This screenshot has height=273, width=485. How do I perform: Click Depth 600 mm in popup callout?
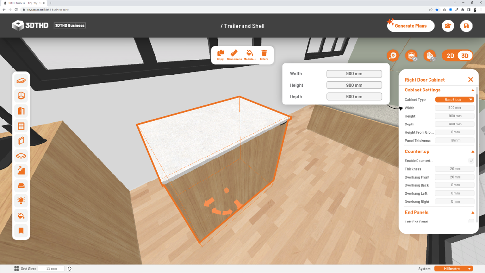point(354,97)
